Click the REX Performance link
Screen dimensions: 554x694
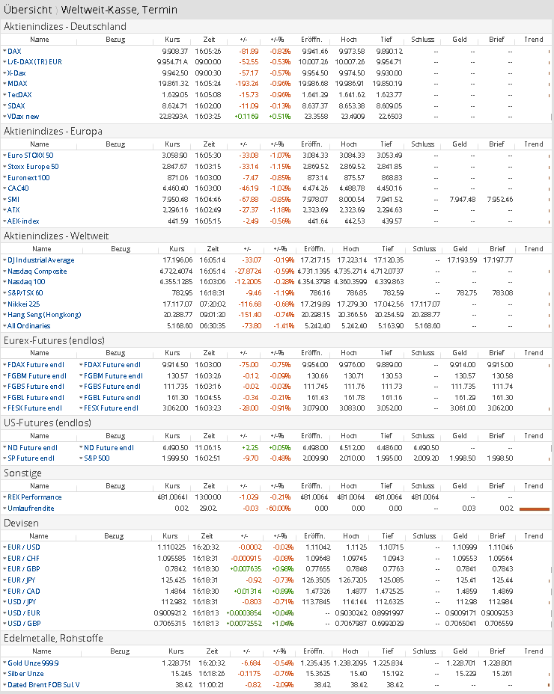point(34,497)
